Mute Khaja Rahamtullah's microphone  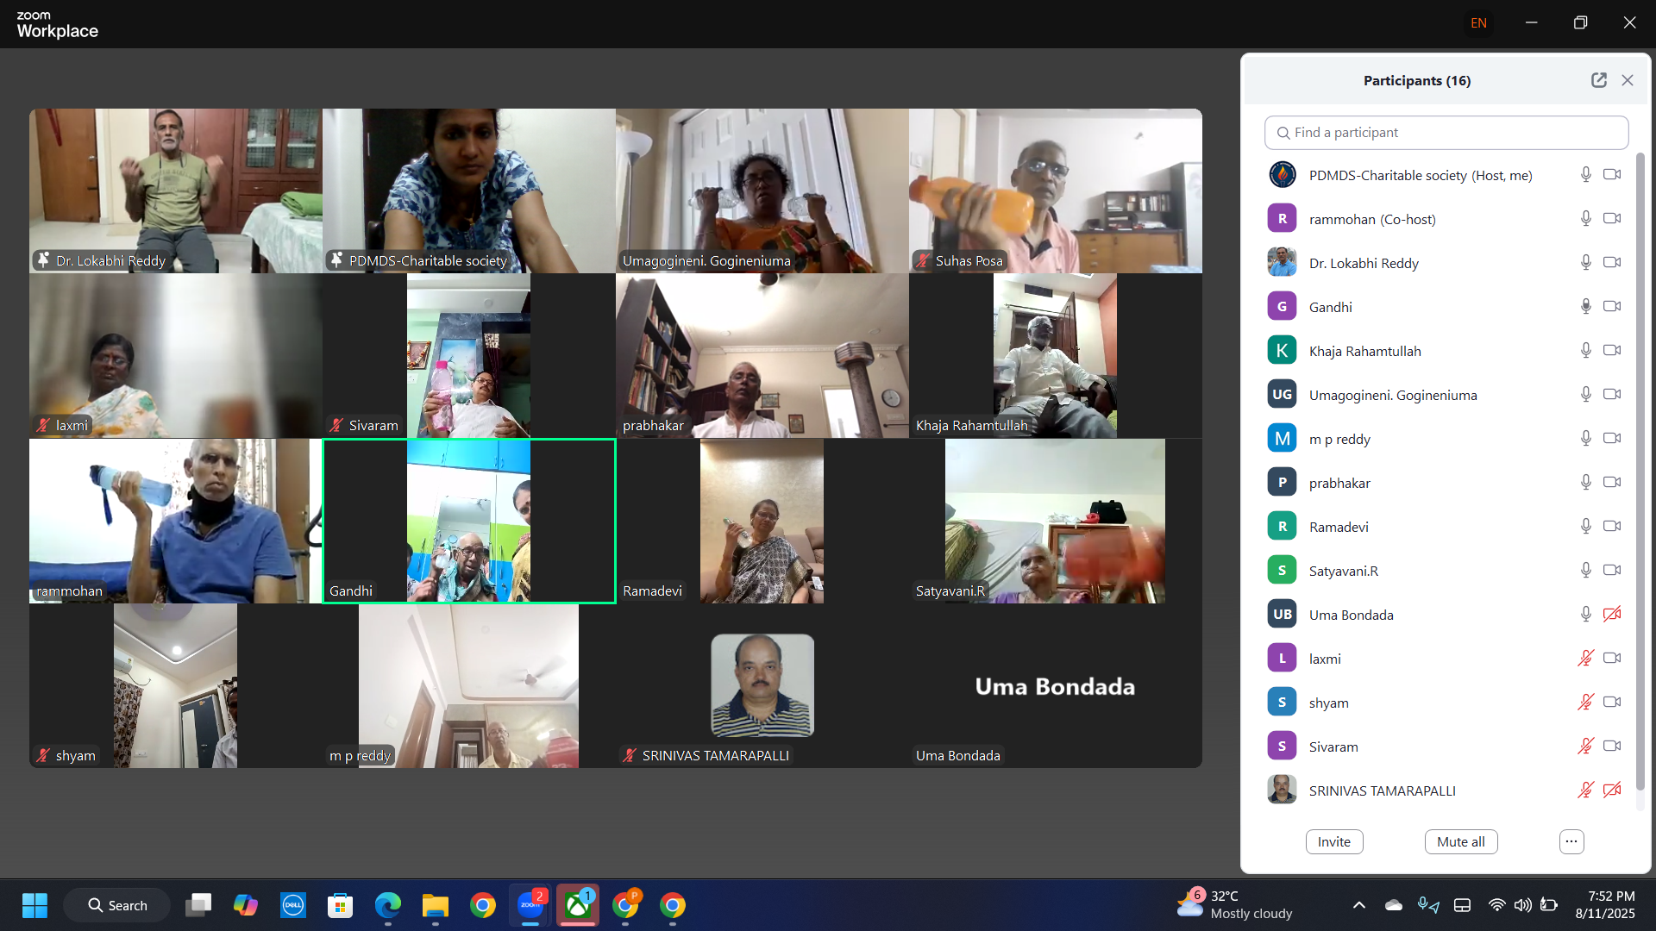(1585, 351)
